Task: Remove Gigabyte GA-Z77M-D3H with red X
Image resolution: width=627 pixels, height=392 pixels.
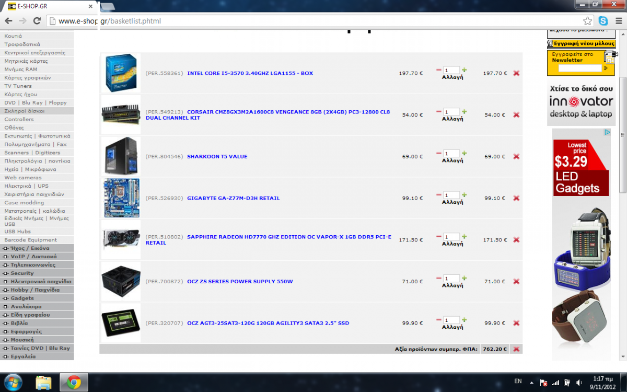Action: pos(516,198)
